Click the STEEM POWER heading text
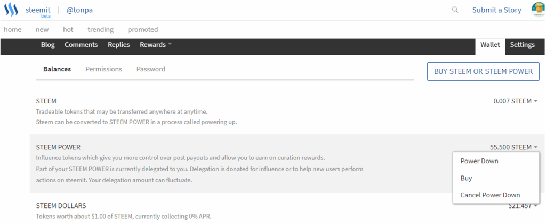Viewport: 546px width, 224px height. coord(58,147)
